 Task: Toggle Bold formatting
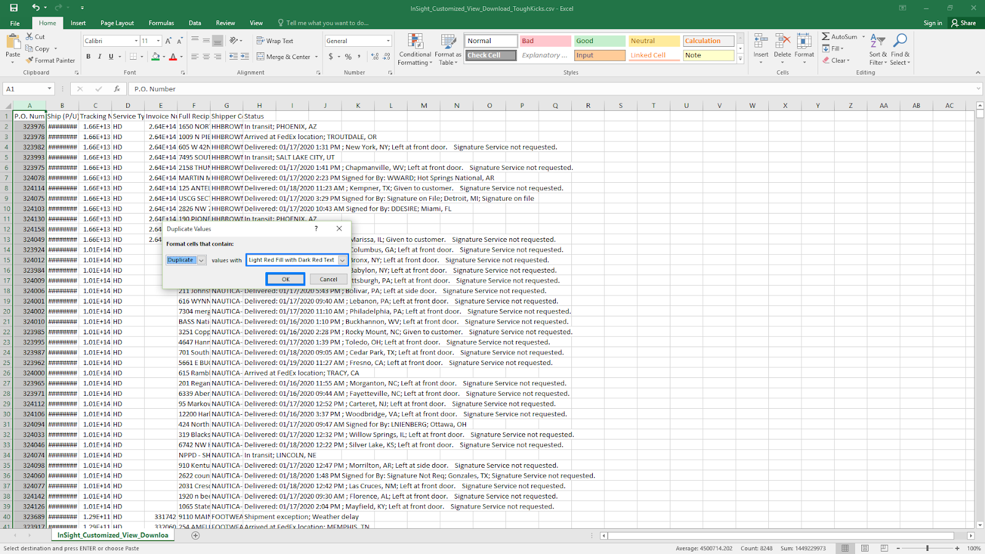click(89, 57)
